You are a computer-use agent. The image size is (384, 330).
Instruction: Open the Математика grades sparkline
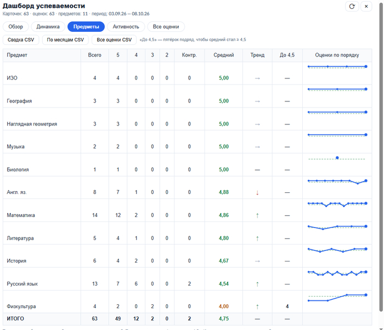[337, 204]
